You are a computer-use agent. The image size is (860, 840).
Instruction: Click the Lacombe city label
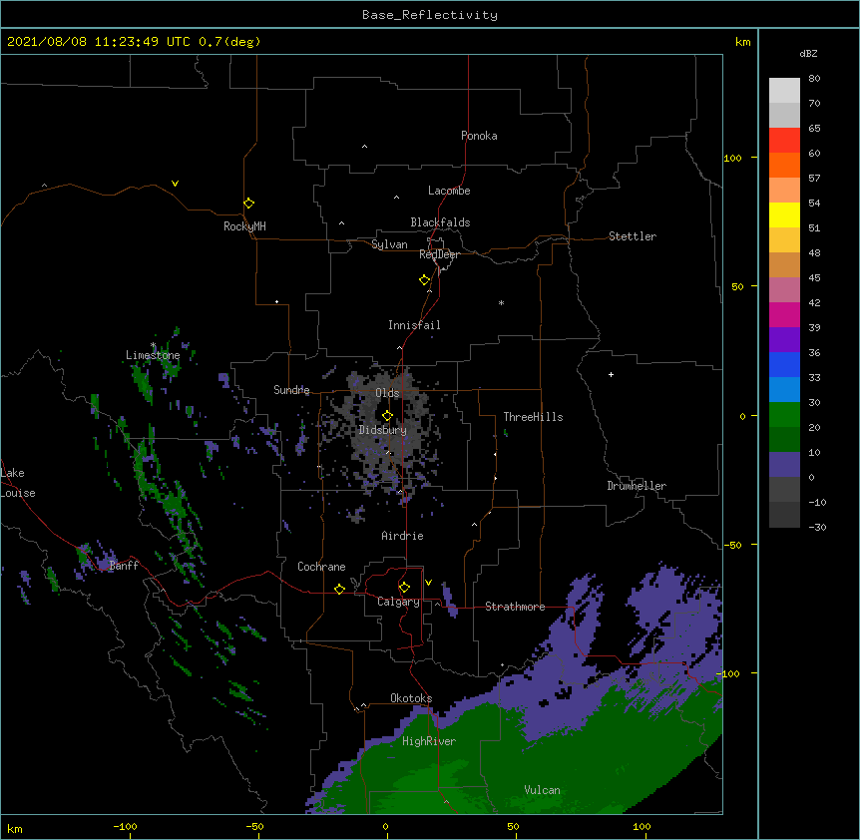click(x=449, y=191)
